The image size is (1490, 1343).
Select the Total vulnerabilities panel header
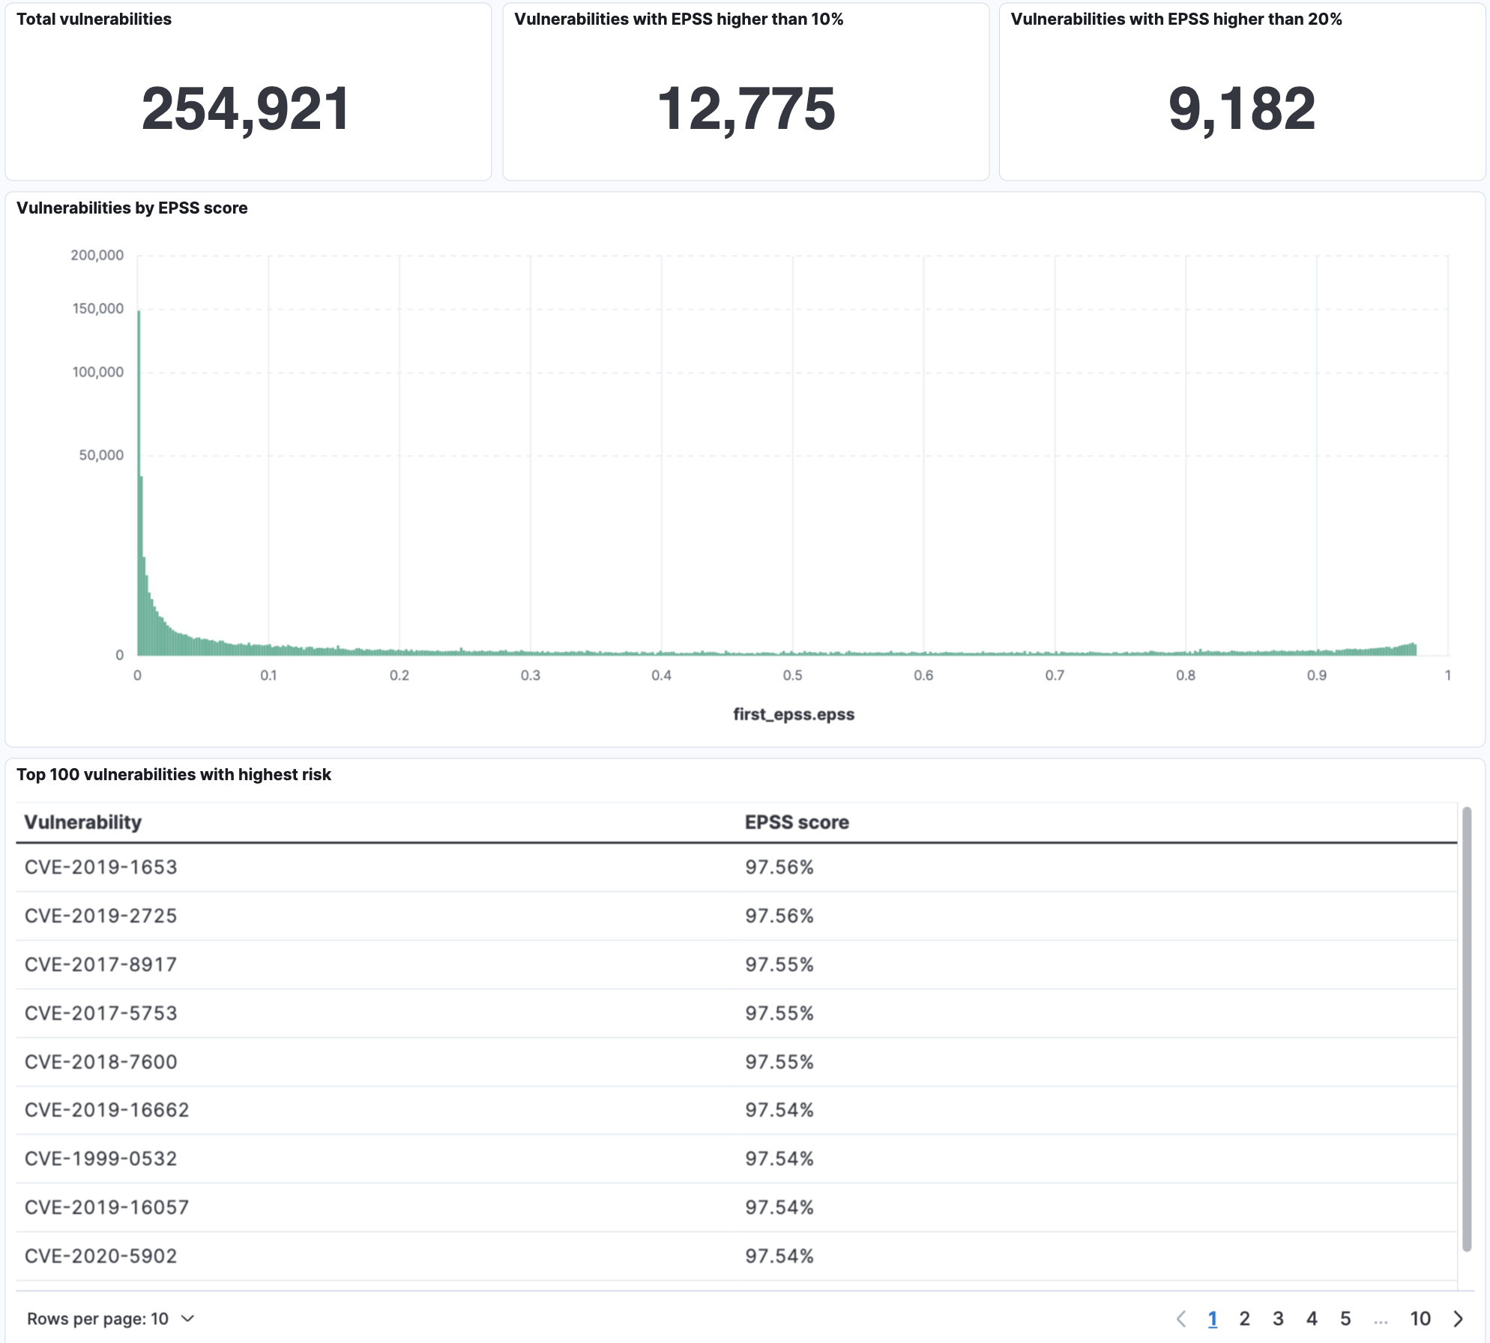coord(94,19)
